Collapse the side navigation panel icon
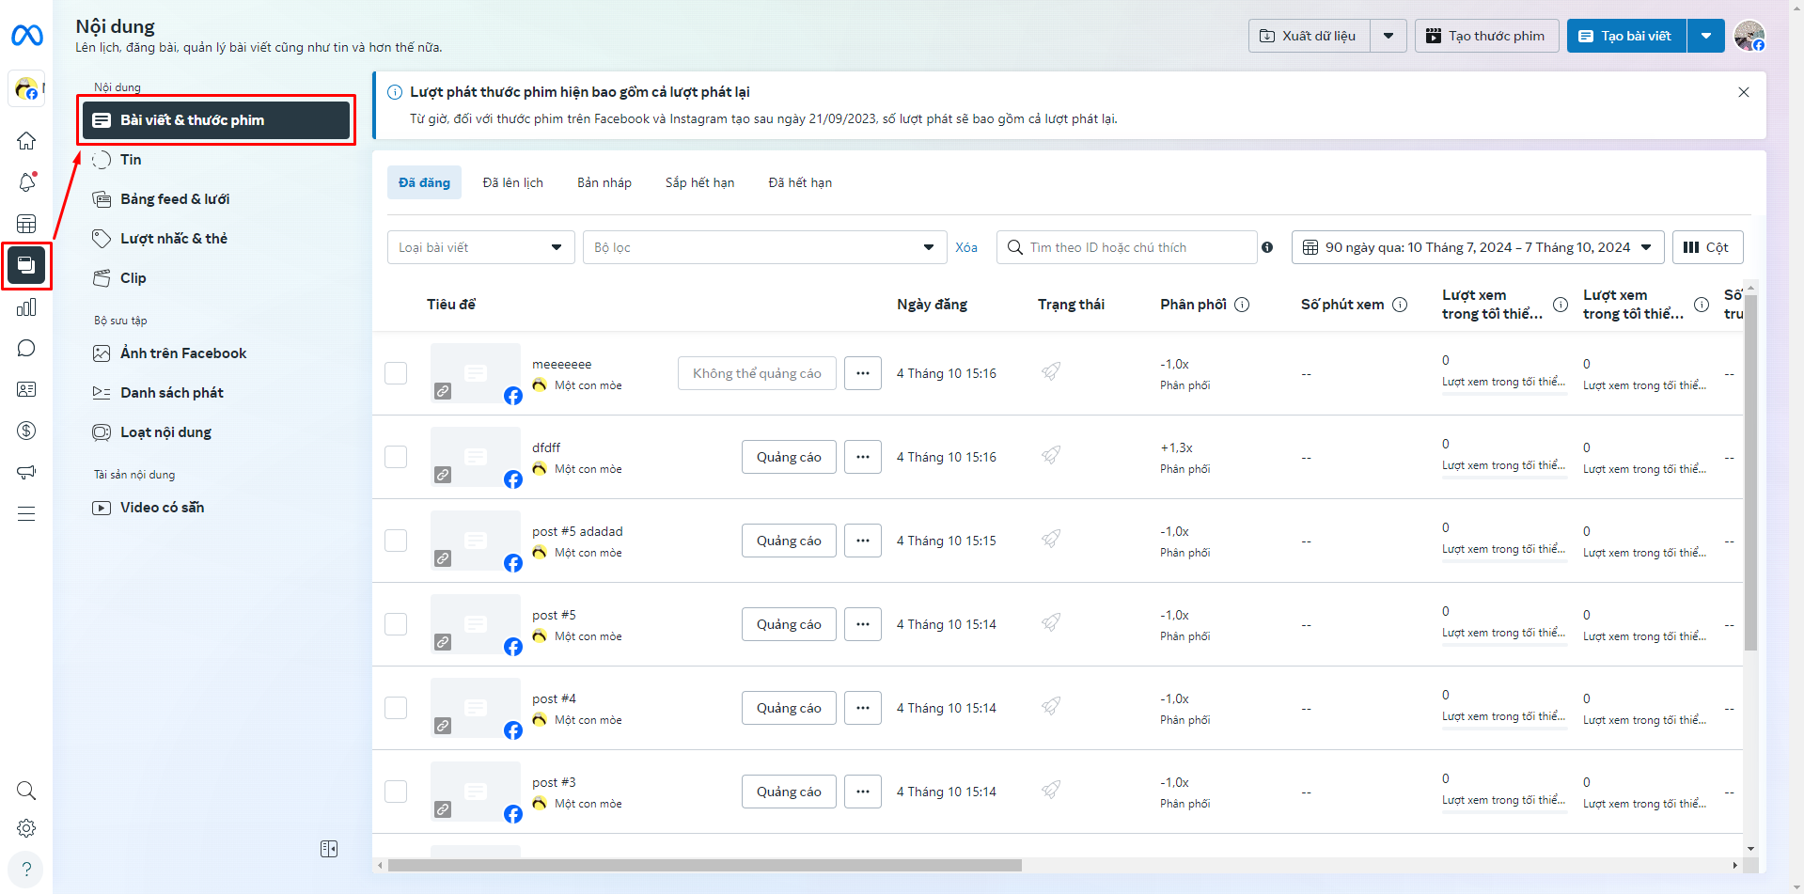Viewport: 1804px width, 894px height. click(x=329, y=849)
